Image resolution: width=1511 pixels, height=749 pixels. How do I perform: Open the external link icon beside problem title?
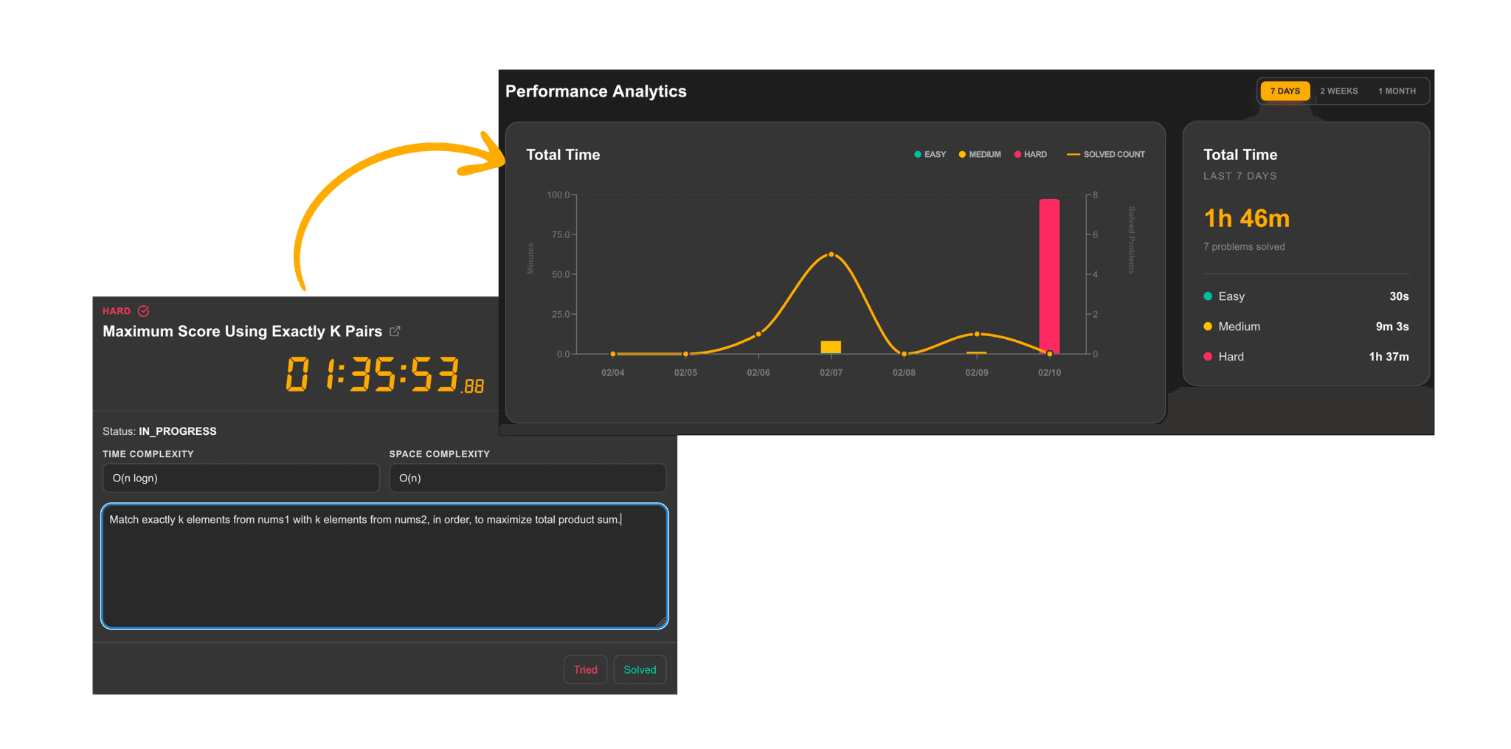point(395,332)
